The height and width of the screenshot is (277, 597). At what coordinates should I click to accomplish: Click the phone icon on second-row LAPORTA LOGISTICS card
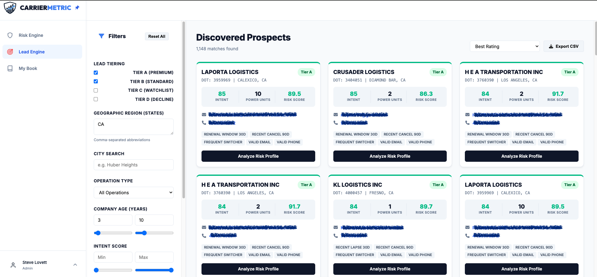467,235
